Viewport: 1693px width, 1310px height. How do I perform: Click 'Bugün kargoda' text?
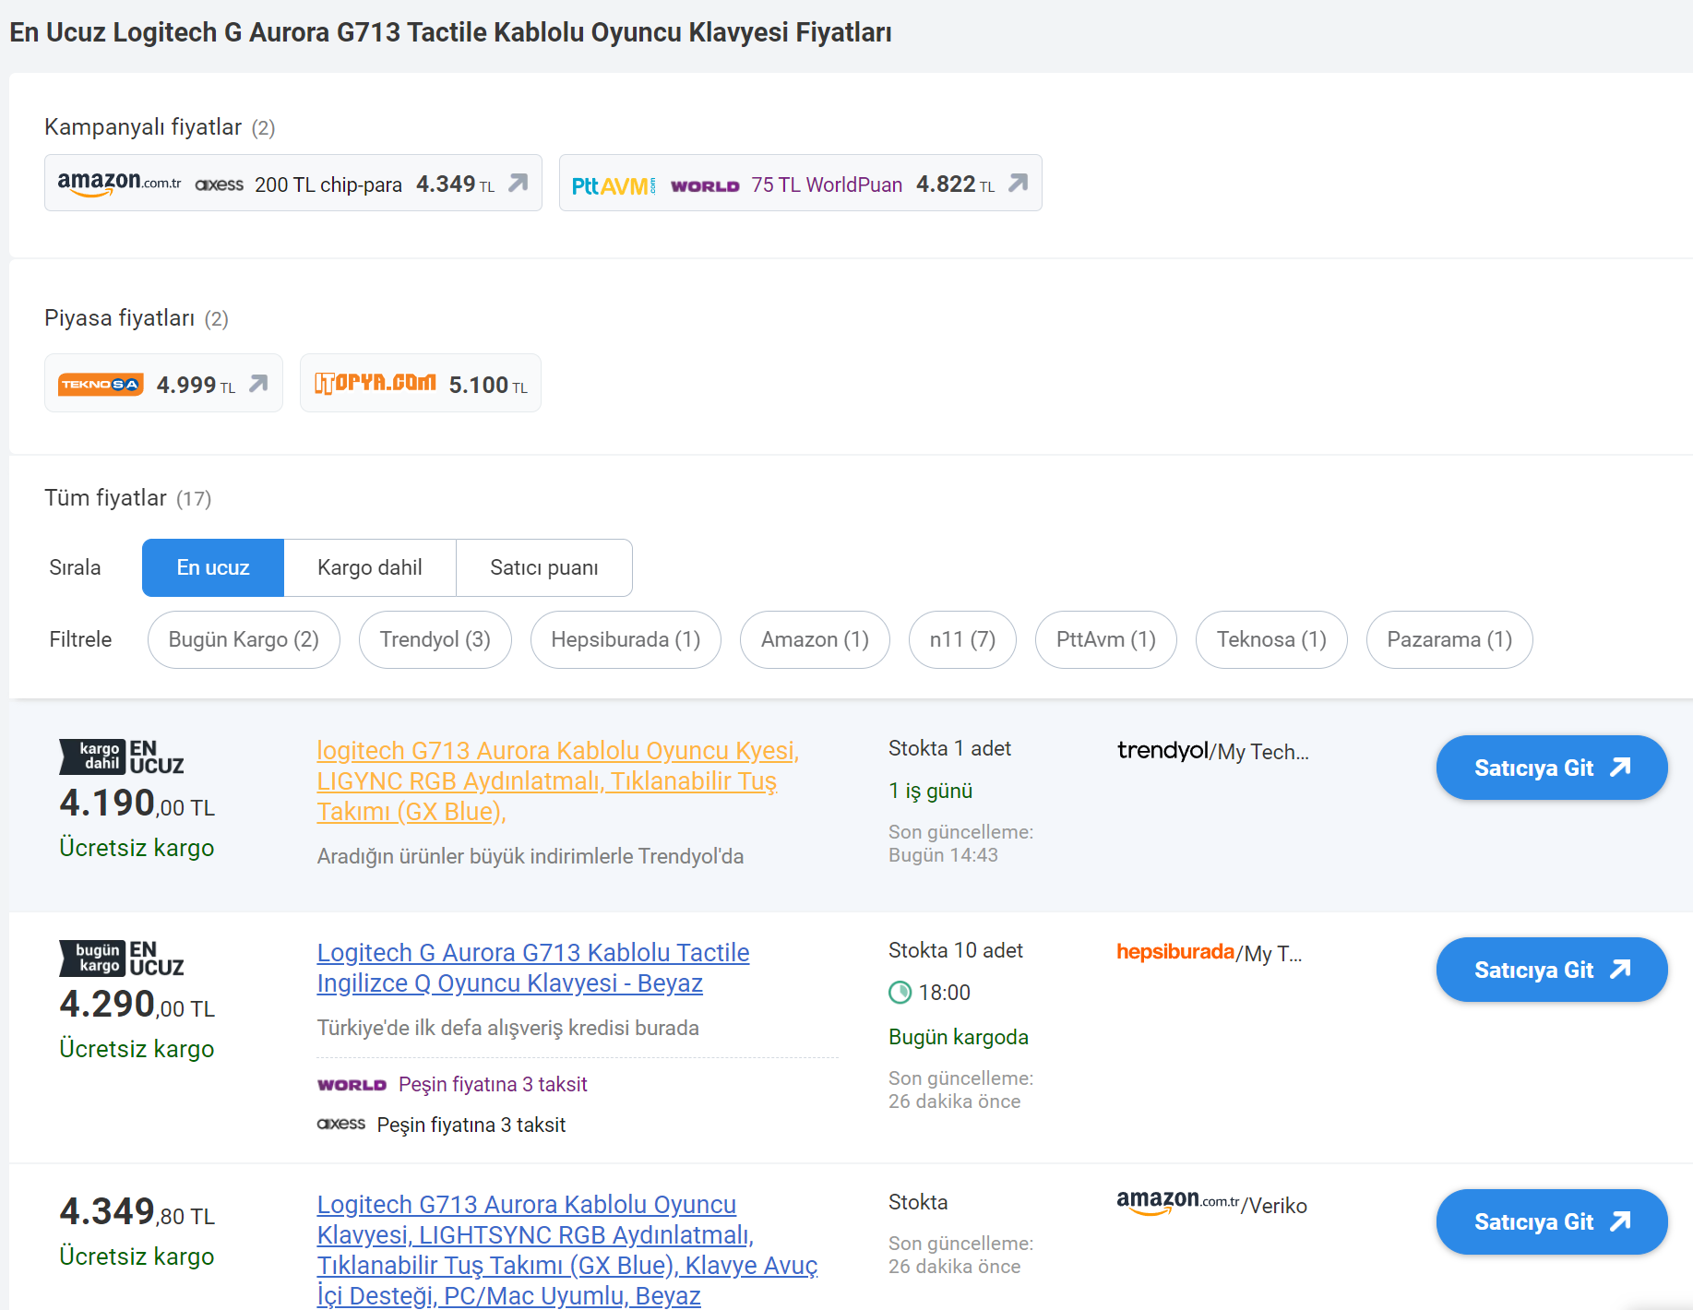point(959,1037)
